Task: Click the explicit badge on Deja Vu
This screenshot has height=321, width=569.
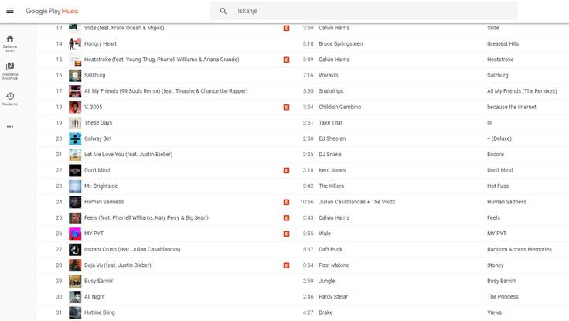Action: tap(286, 265)
